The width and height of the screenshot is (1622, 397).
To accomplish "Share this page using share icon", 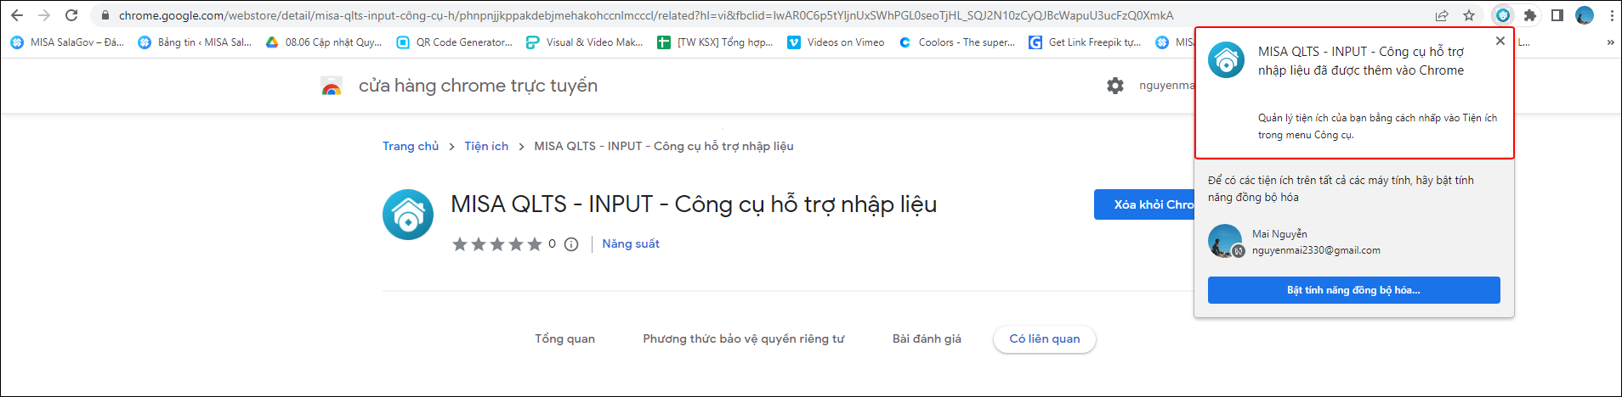I will (1442, 15).
